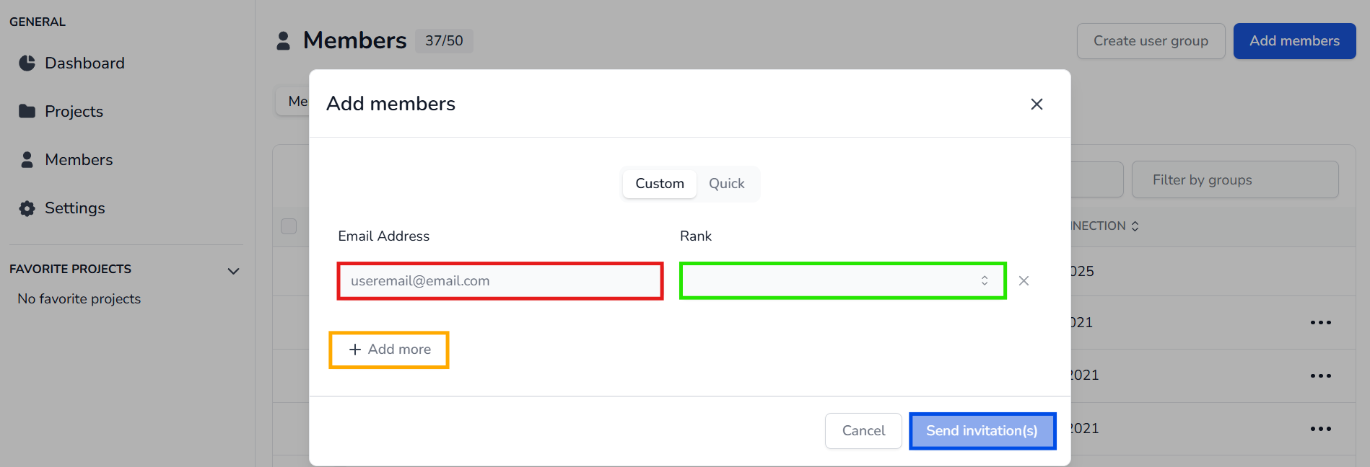Select the Custom tab

(x=660, y=184)
